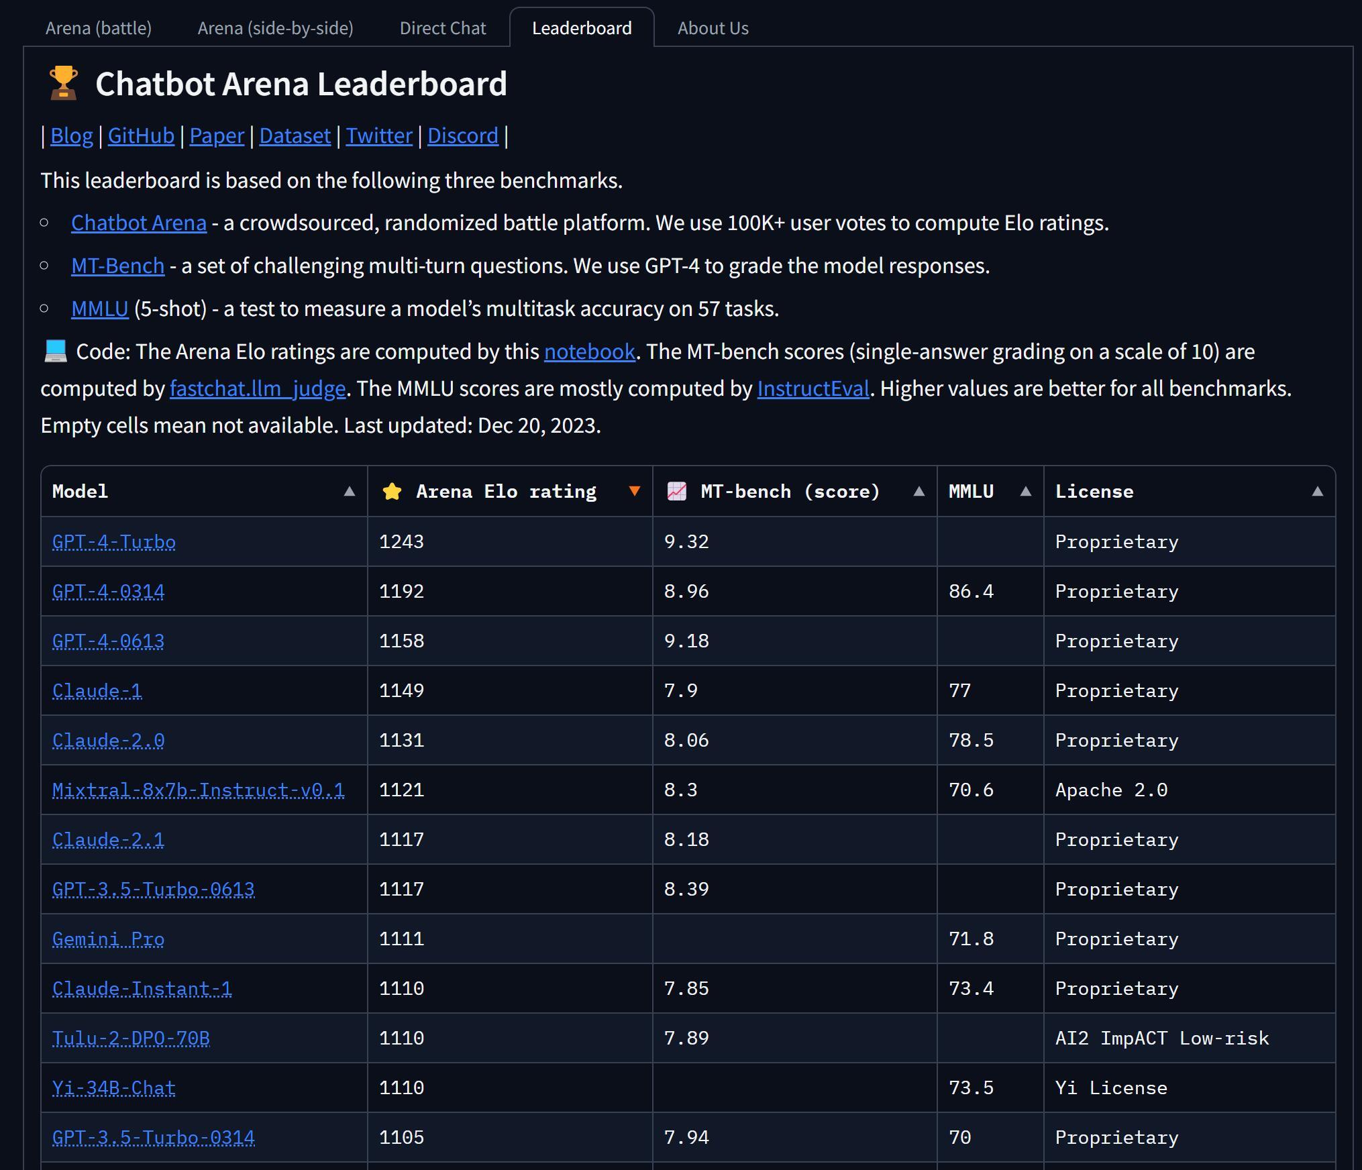The height and width of the screenshot is (1170, 1362).
Task: Open the Claude-2.1 model link
Action: (x=108, y=840)
